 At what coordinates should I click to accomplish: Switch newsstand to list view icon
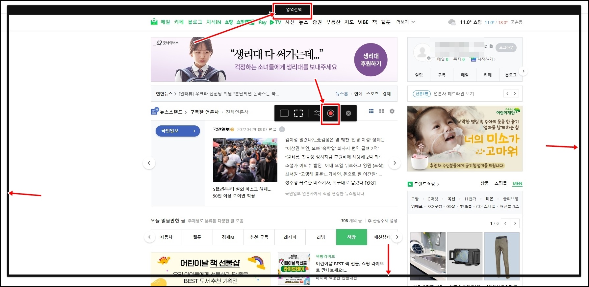pyautogui.click(x=371, y=111)
